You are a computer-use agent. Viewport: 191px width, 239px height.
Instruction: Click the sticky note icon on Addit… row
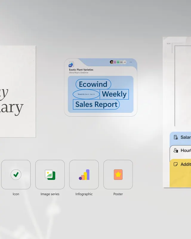(175, 164)
